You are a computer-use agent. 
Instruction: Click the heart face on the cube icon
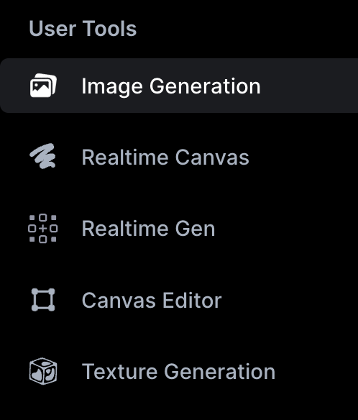[37, 375]
